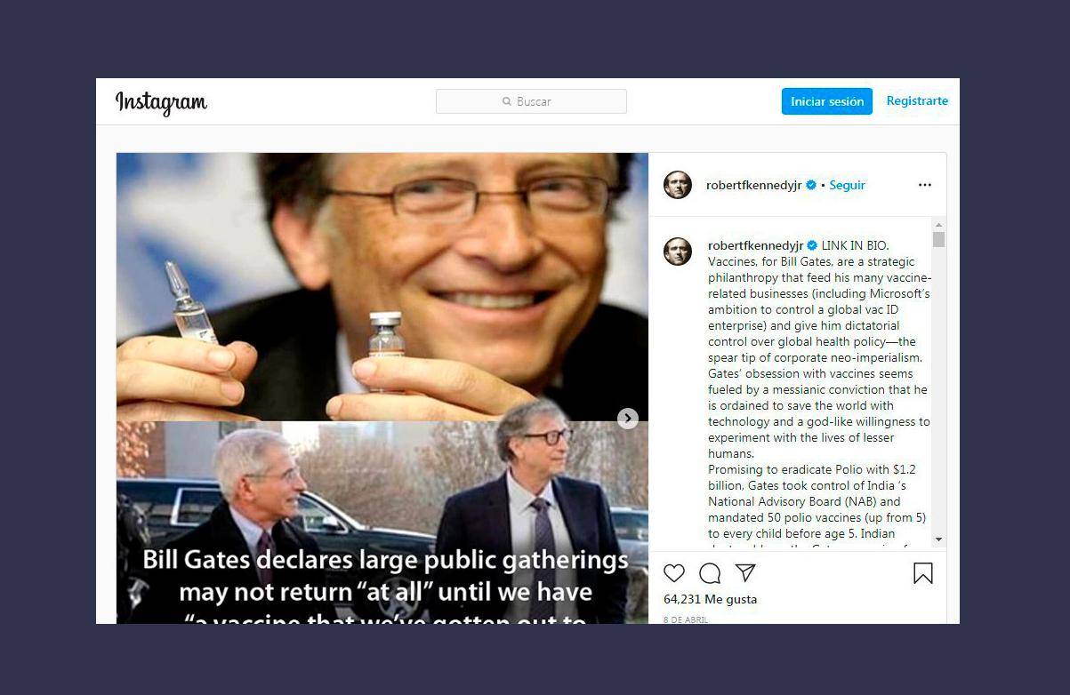Viewport: 1070px width, 695px height.
Task: Like the post with the heart icon
Action: (x=674, y=573)
